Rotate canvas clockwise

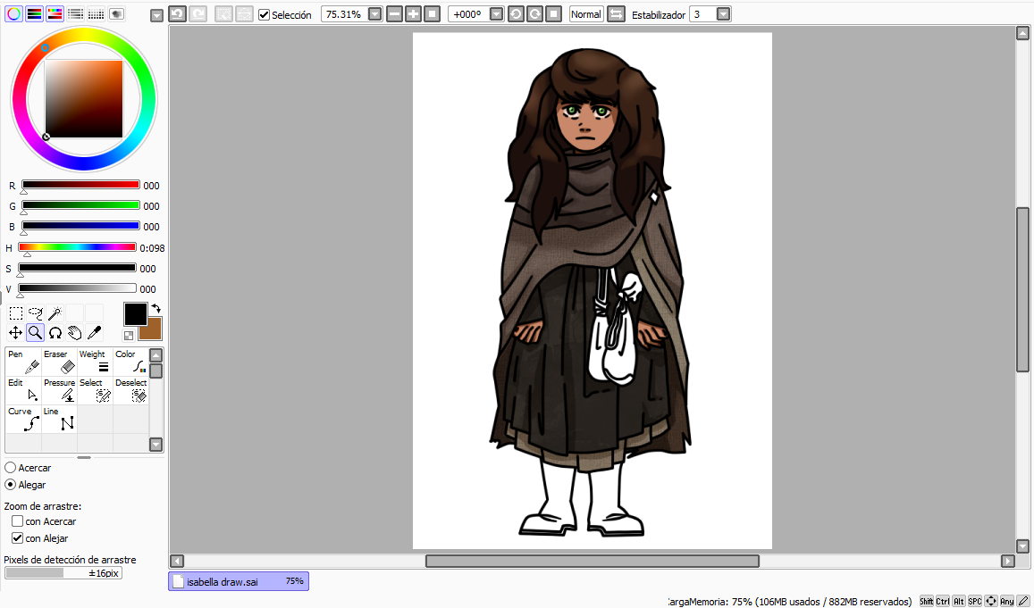coord(534,13)
